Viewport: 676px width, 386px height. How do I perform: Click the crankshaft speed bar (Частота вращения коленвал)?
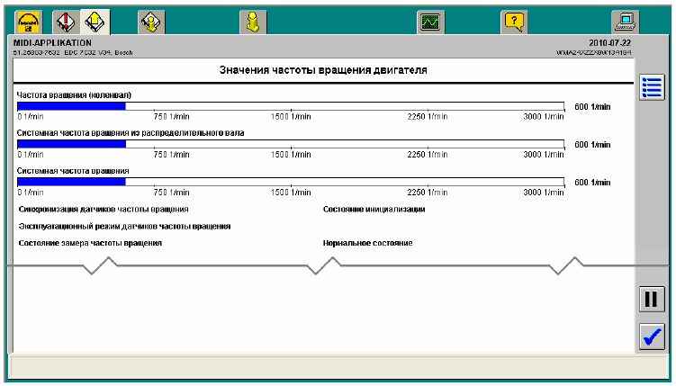tap(290, 105)
